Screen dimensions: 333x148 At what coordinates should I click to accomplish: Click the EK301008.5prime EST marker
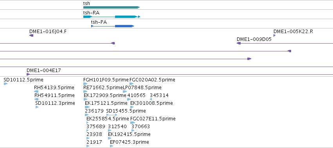point(132,107)
